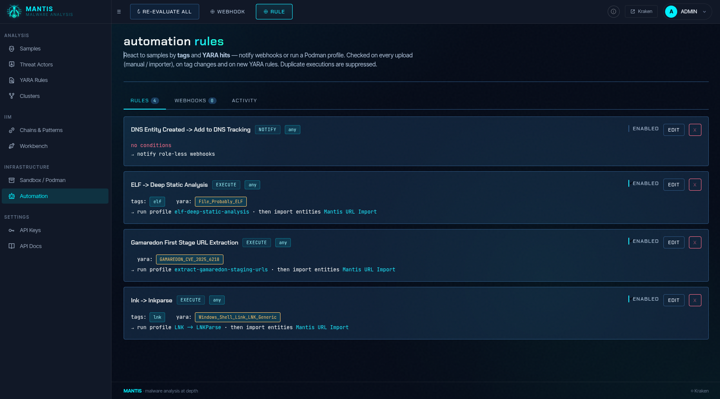Toggle ENABLED on lnk -> lnkparse rule

point(644,299)
